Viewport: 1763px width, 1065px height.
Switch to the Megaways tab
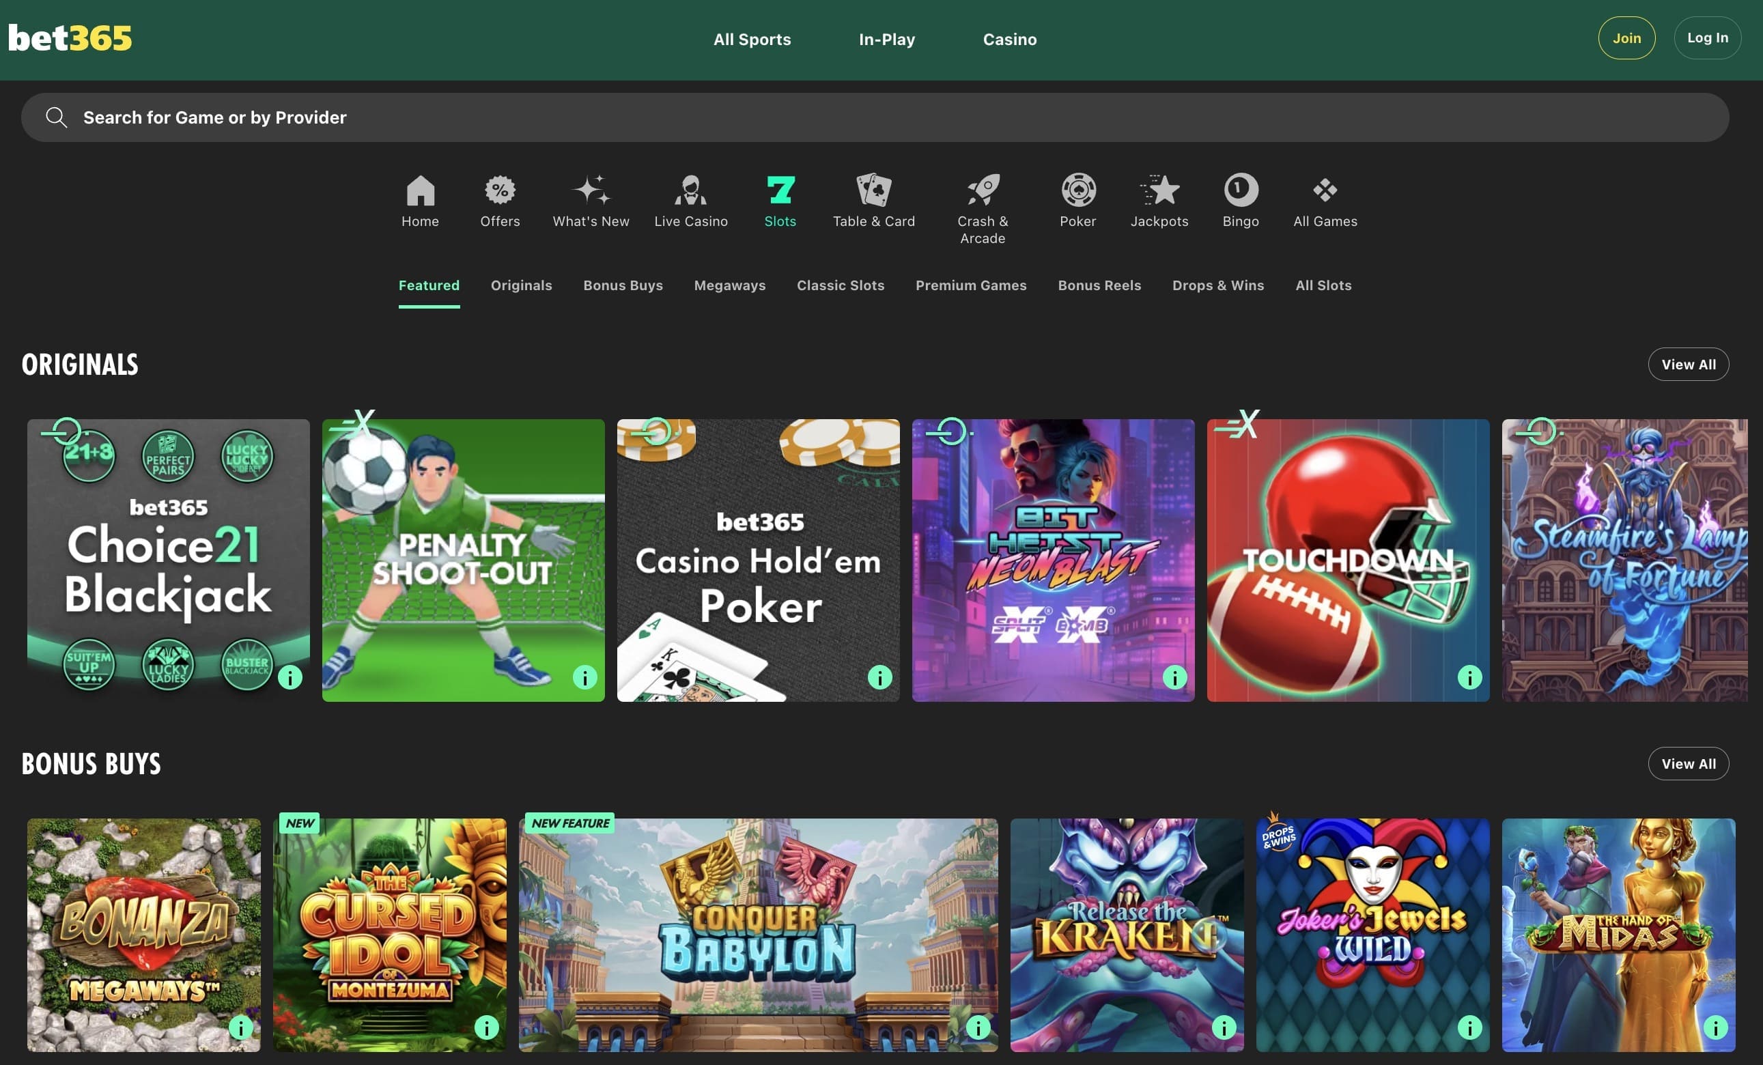point(729,285)
